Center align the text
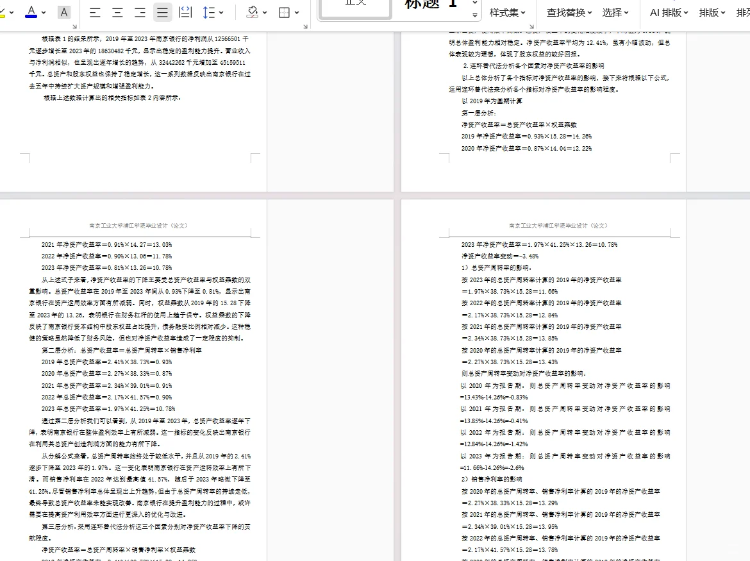Screen dimensions: 750x561 (x=117, y=12)
